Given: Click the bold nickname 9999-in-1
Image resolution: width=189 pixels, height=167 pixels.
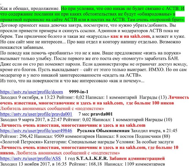Looking at the screenshot, I should tap(78, 92).
